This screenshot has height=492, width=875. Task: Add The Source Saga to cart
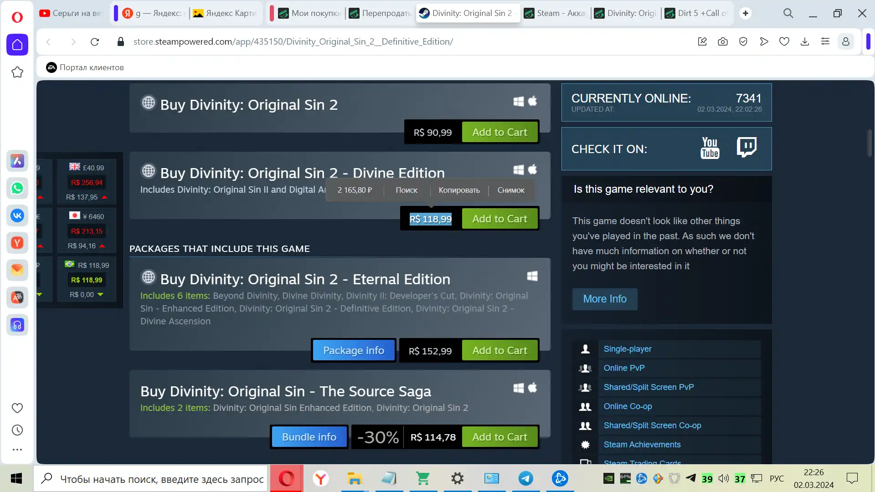[x=500, y=437]
